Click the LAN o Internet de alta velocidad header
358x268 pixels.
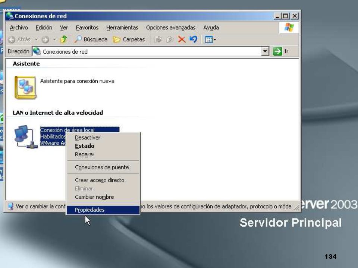(x=58, y=112)
